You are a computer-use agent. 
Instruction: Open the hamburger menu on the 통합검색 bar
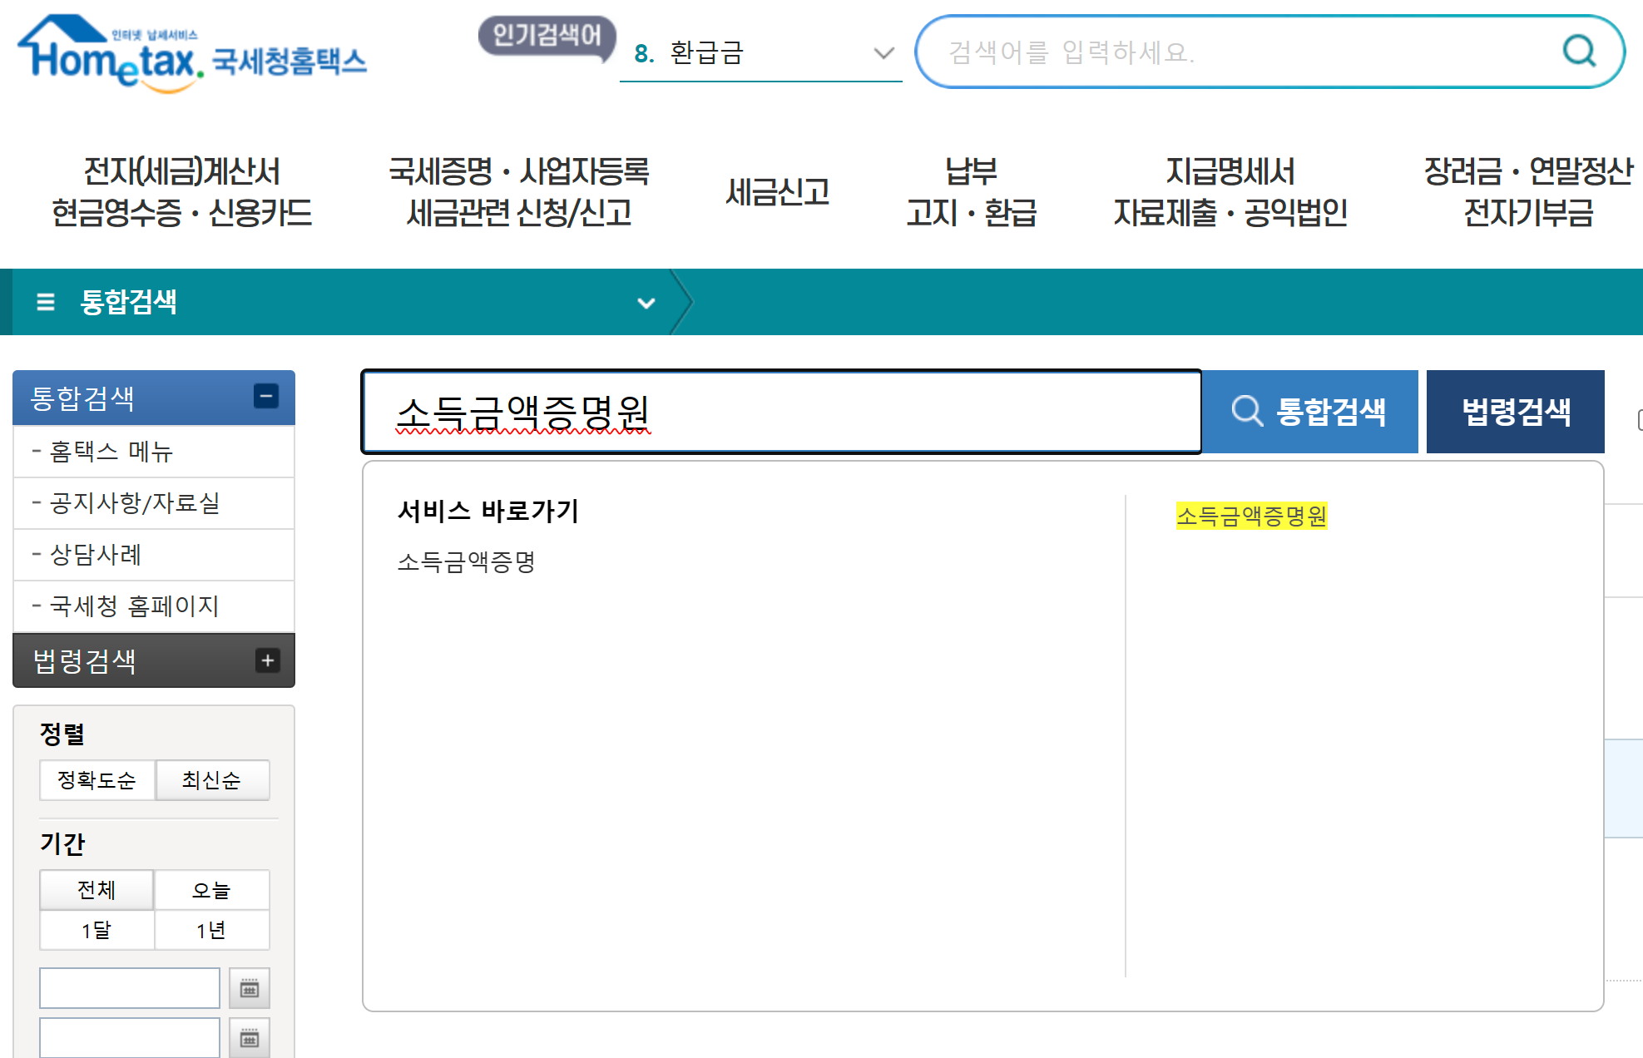point(44,302)
